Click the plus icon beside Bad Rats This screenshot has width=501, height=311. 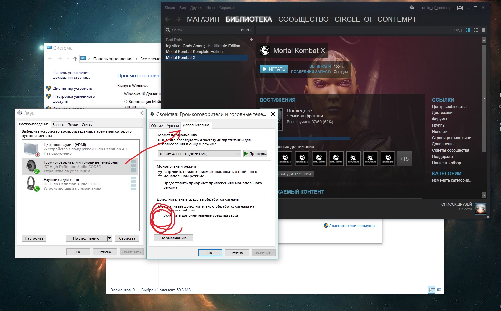coord(251,40)
